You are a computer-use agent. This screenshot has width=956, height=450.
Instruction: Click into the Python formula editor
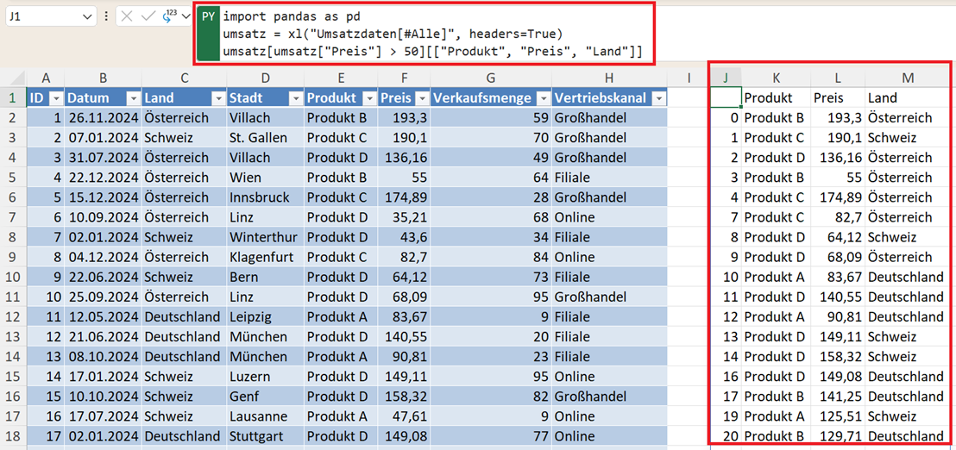[x=431, y=33]
